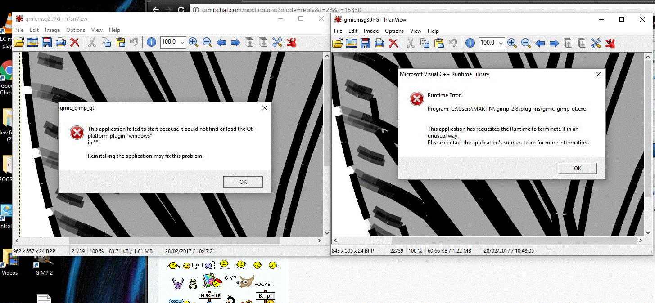Screen dimensions: 655x303
Task: Open the Image menu in left IrfanView
Action: point(52,30)
